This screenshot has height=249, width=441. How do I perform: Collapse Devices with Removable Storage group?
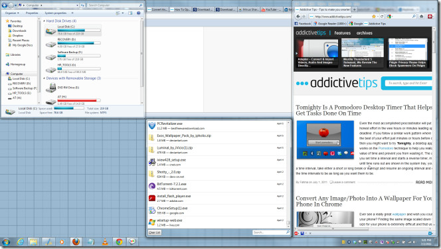point(44,78)
